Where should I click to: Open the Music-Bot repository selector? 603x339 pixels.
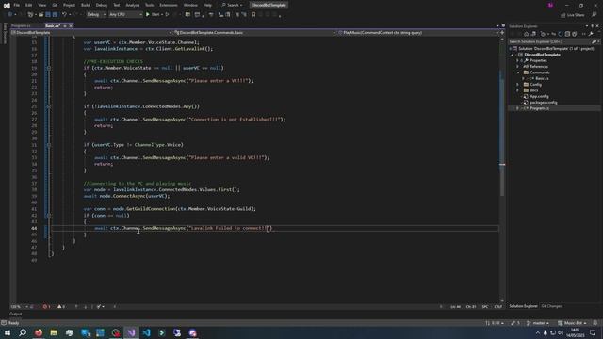click(x=572, y=323)
